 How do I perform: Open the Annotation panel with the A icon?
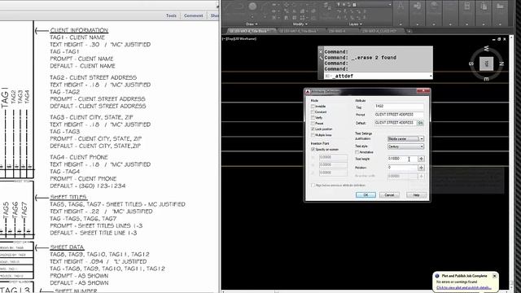click(x=401, y=7)
